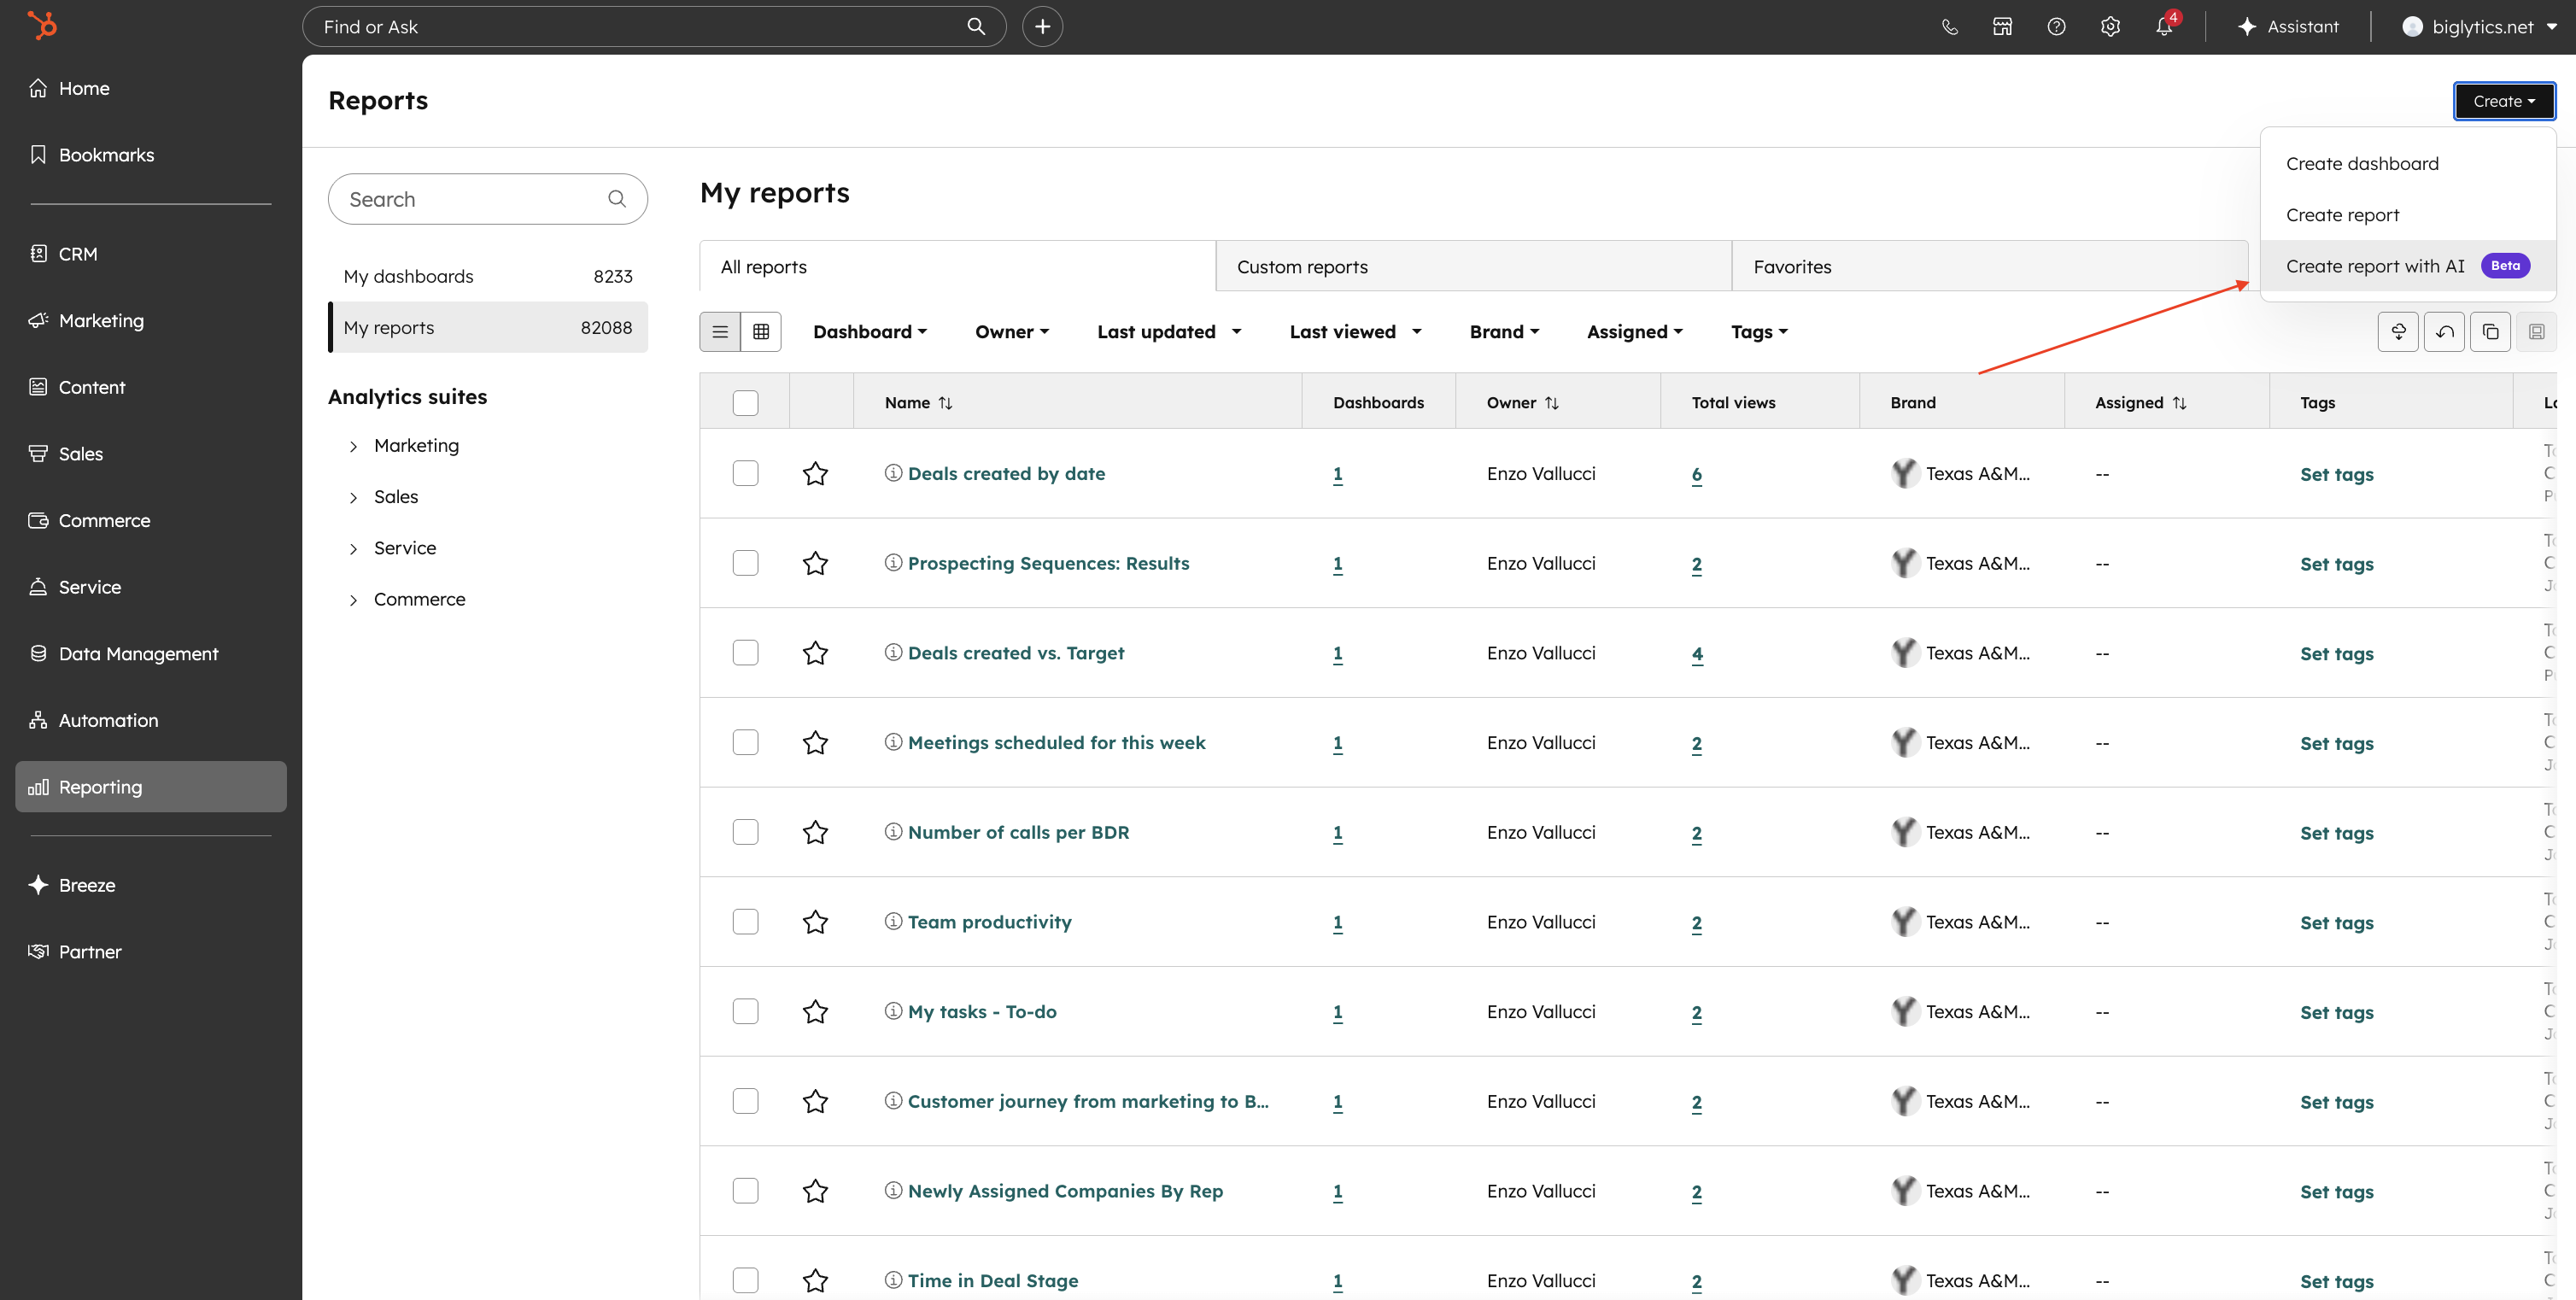2576x1300 pixels.
Task: Open the marketplace store icon
Action: 2002,27
